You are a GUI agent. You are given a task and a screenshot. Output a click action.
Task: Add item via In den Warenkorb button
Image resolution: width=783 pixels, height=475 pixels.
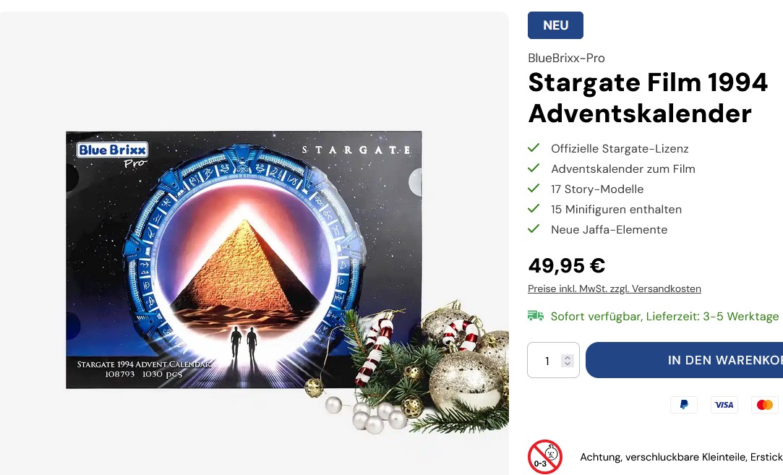click(684, 360)
